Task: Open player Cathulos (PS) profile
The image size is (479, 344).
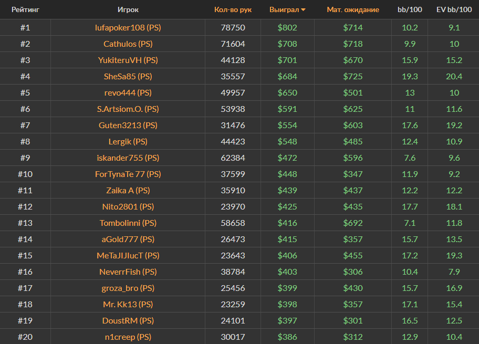Action: pos(128,44)
